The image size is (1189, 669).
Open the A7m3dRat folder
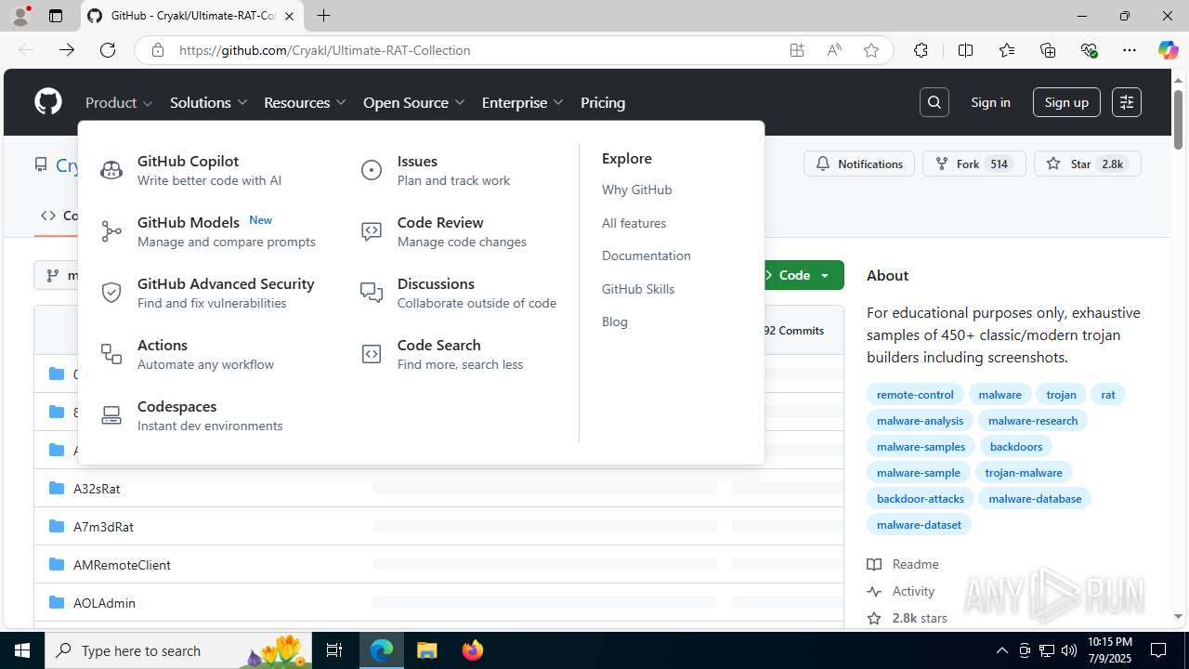click(x=103, y=526)
